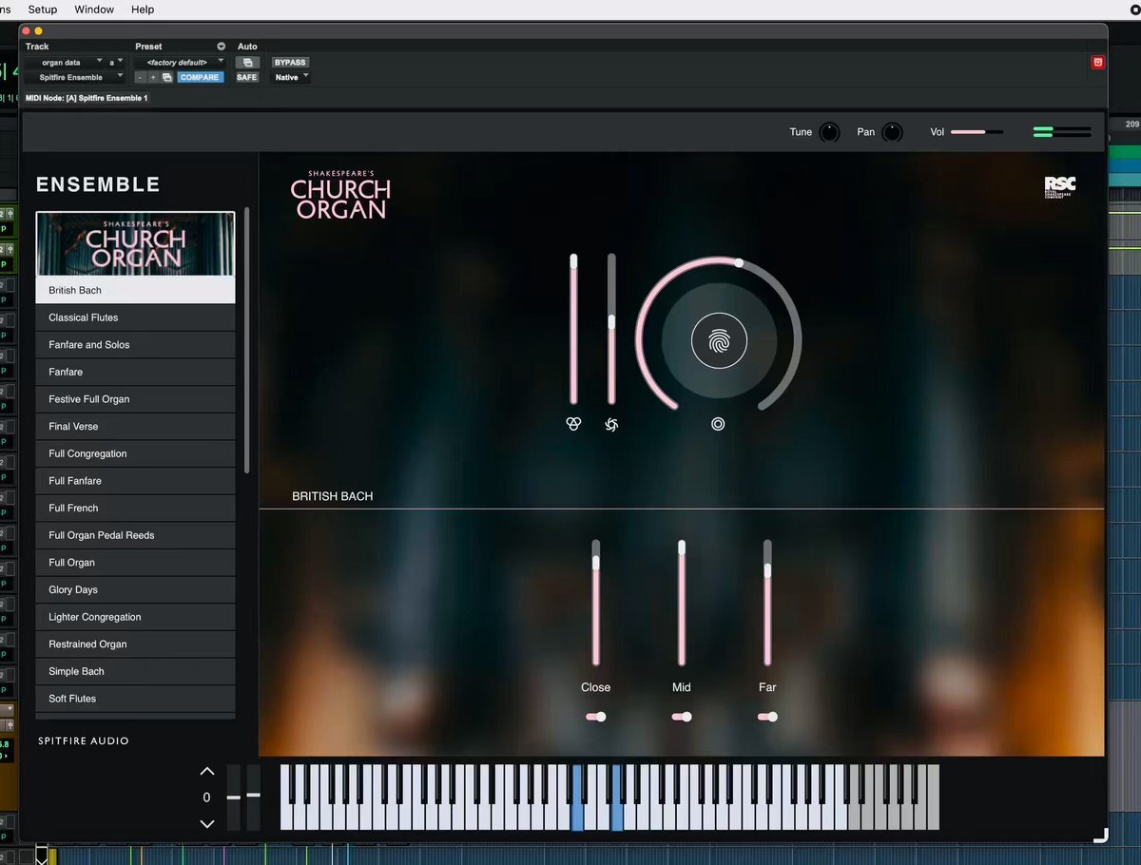Click the Close microphone level slider
Screen dimensions: 1141x865
[x=596, y=603]
